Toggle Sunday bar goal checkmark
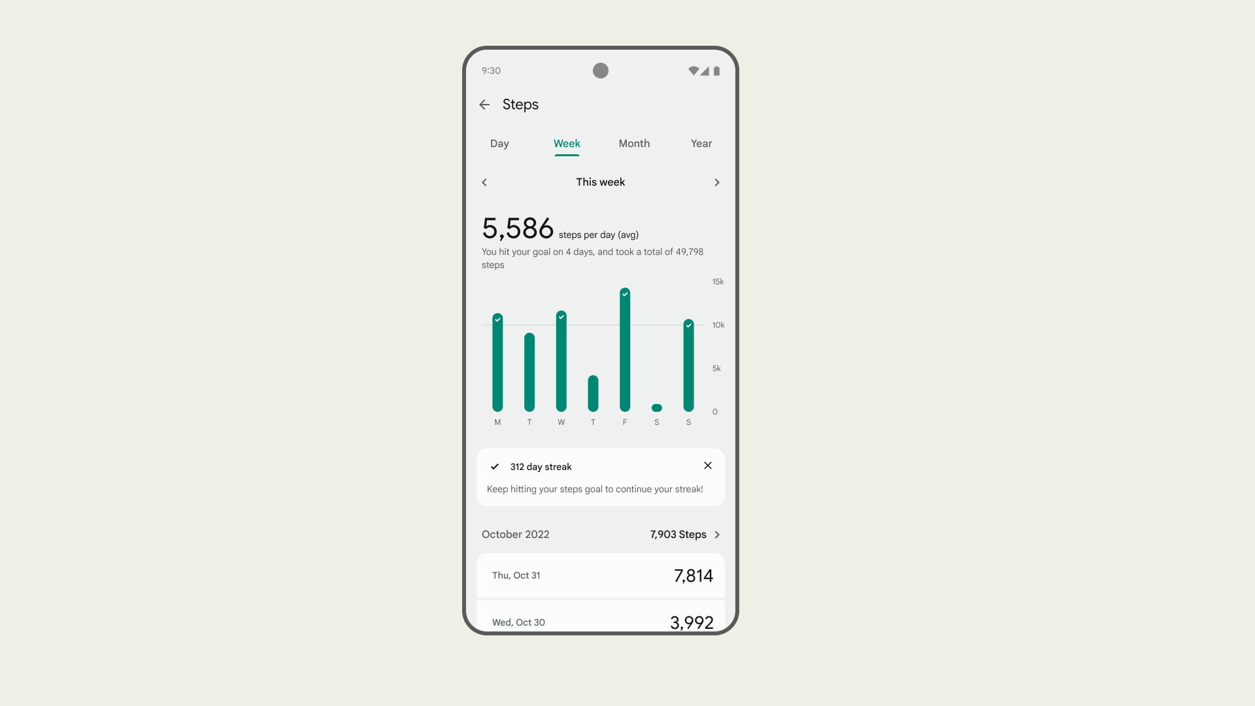Viewport: 1255px width, 706px height. tap(689, 324)
